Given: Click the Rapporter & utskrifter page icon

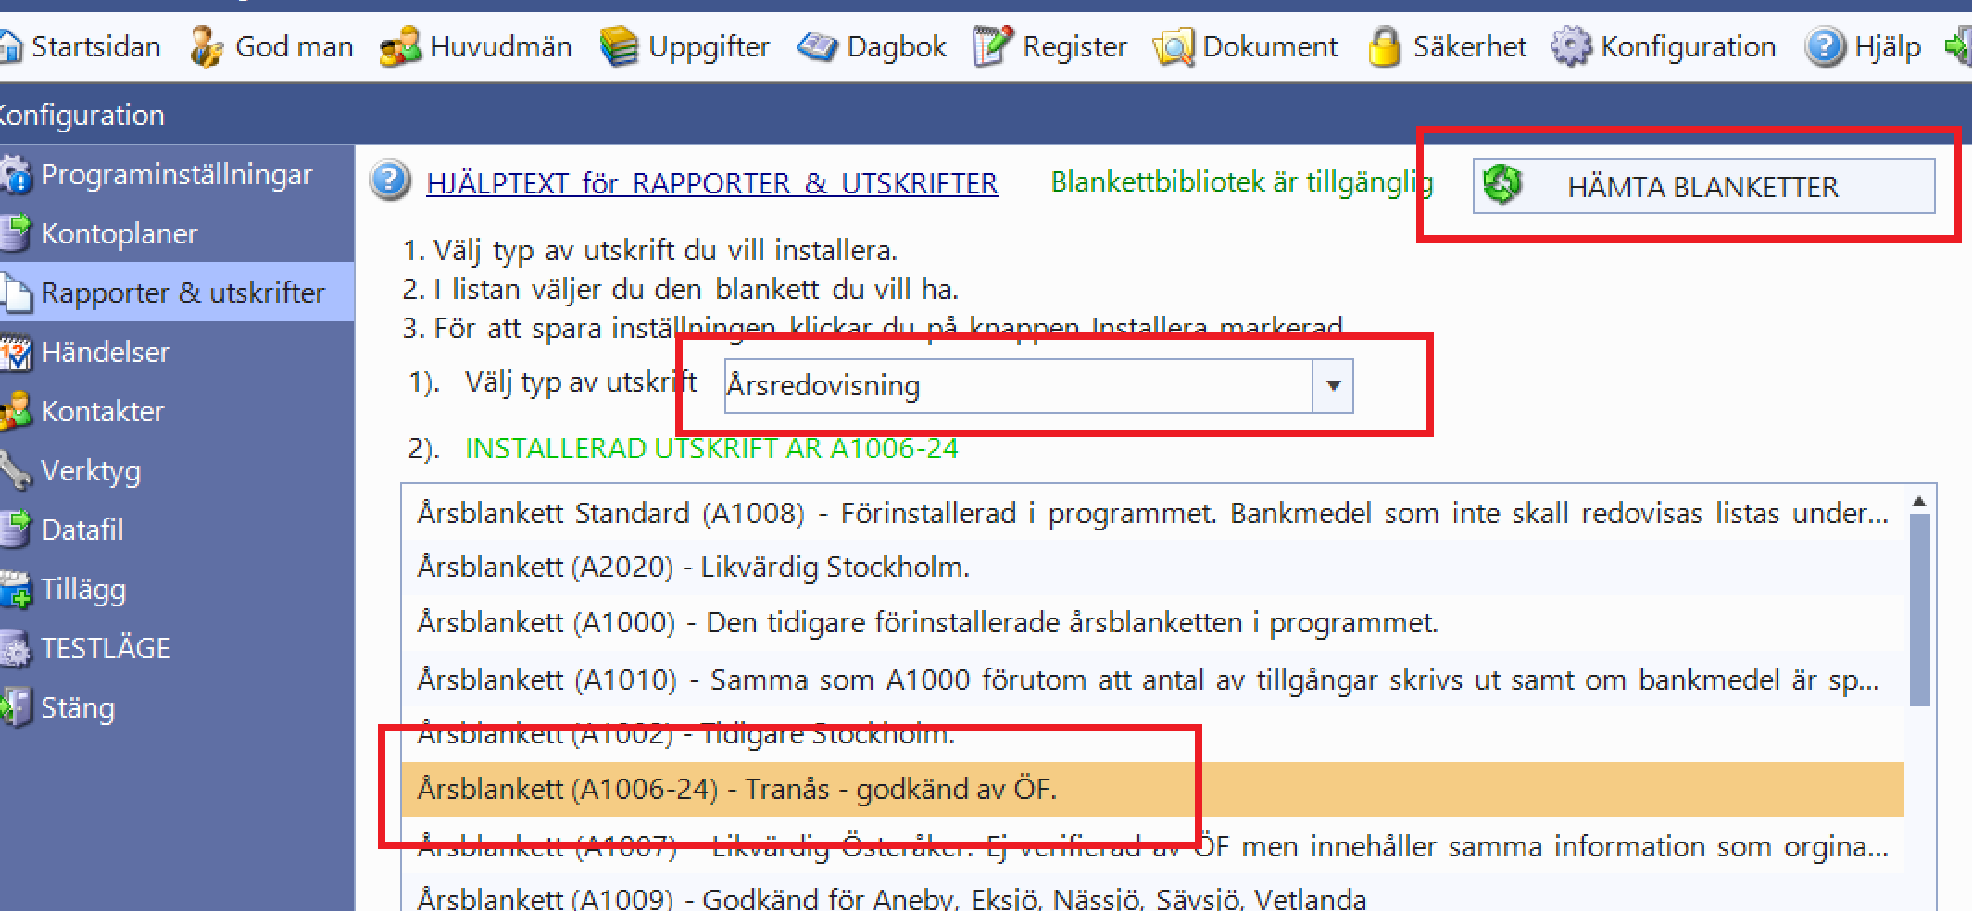Looking at the screenshot, I should coord(17,293).
